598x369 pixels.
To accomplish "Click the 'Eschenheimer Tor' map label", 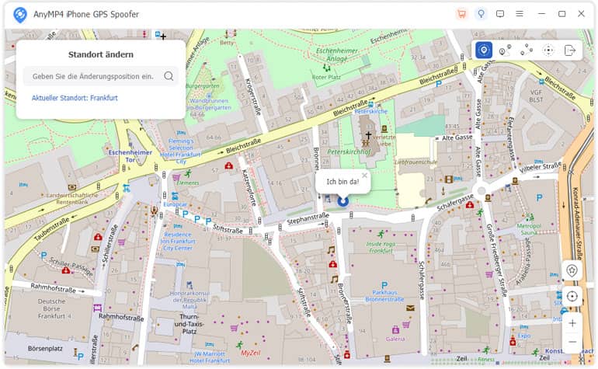I will point(130,156).
